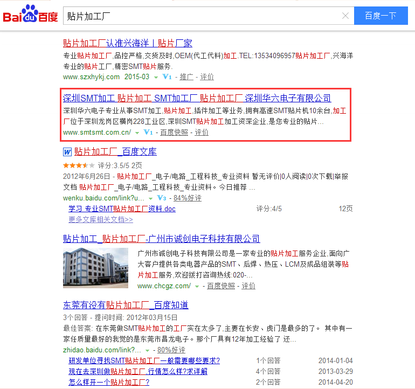The height and width of the screenshot is (389, 415).
Task: Click 3个回答 - 提问时间: 2012年03月15日 text
Action: coord(120,317)
